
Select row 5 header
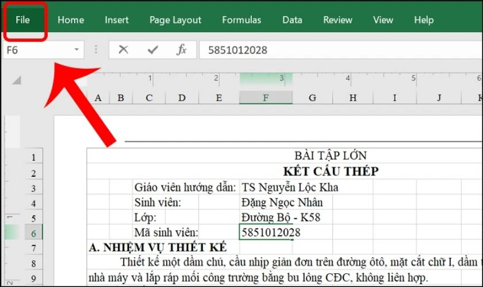33,218
